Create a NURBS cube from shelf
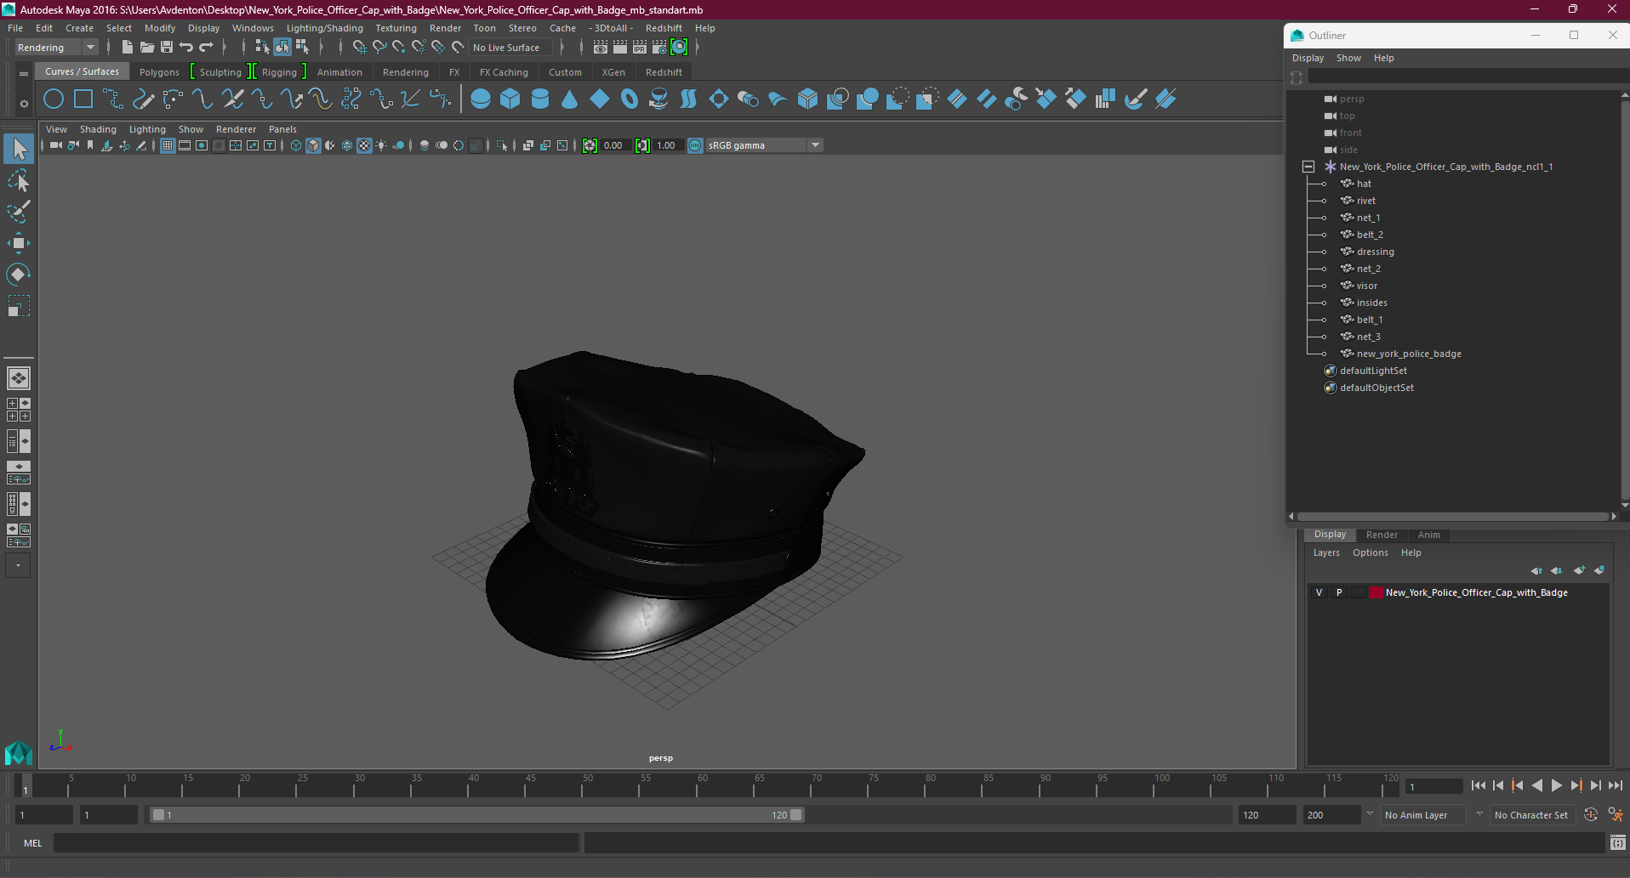1630x878 pixels. (510, 99)
